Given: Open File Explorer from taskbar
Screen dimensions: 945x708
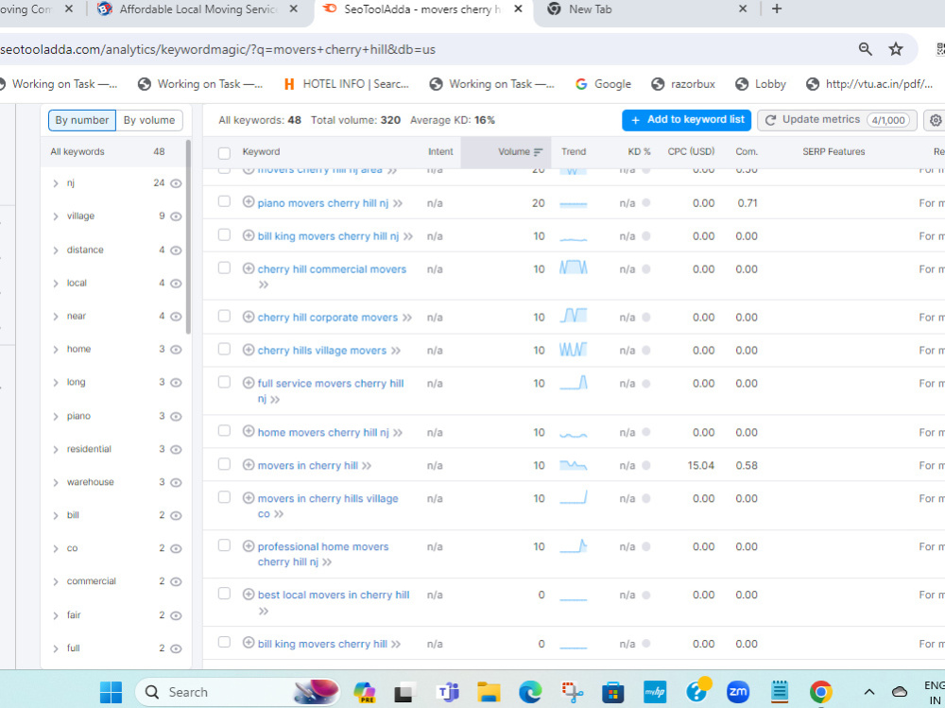Looking at the screenshot, I should point(489,692).
